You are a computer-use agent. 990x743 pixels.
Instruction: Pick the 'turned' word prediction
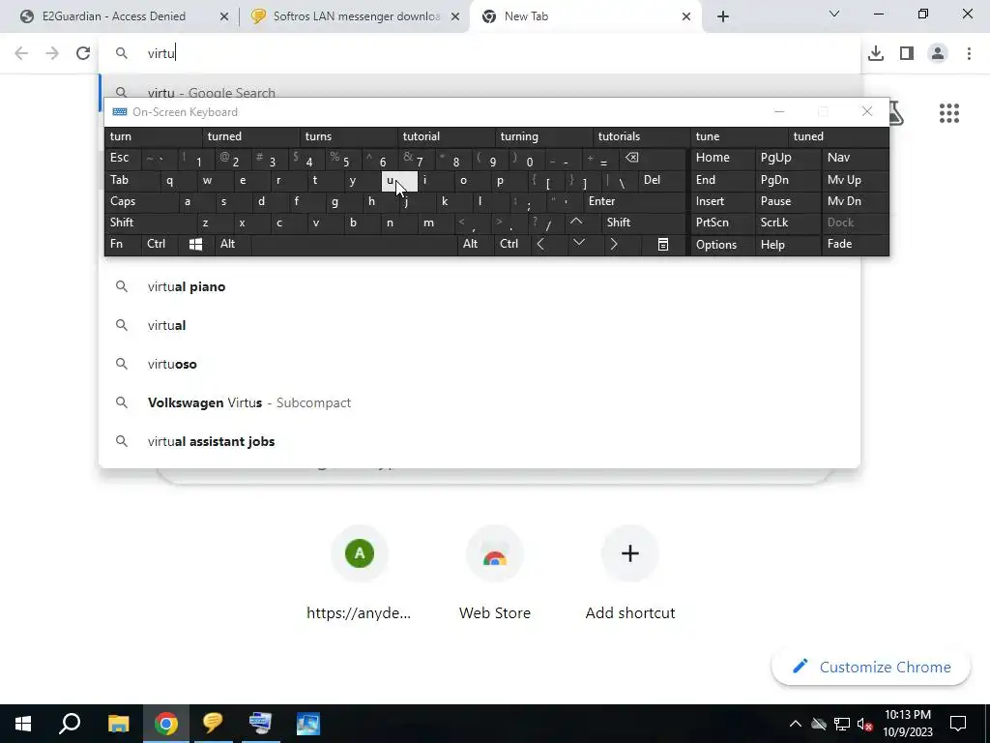pyautogui.click(x=251, y=136)
